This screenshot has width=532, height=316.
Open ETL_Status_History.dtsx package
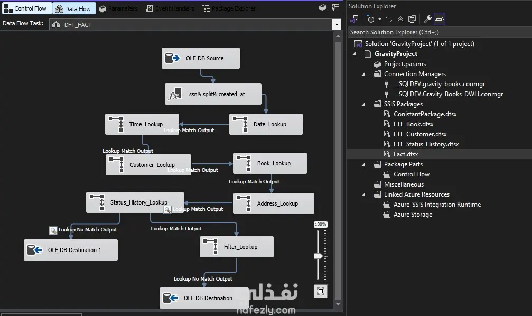426,144
